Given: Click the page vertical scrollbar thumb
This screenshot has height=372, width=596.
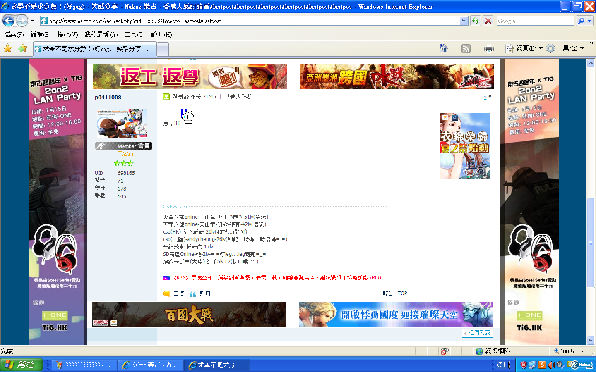Looking at the screenshot, I should pos(591,243).
